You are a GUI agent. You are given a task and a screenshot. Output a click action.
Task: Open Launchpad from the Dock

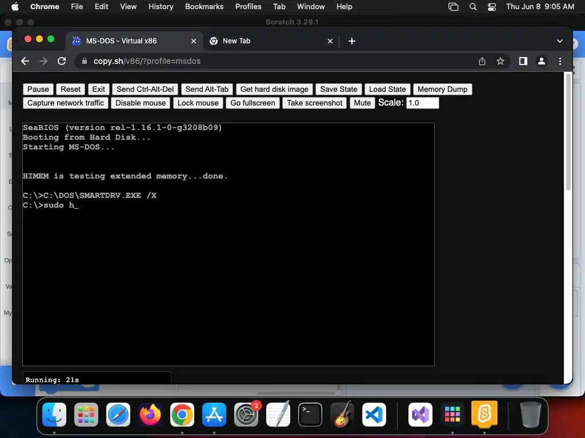tap(86, 415)
